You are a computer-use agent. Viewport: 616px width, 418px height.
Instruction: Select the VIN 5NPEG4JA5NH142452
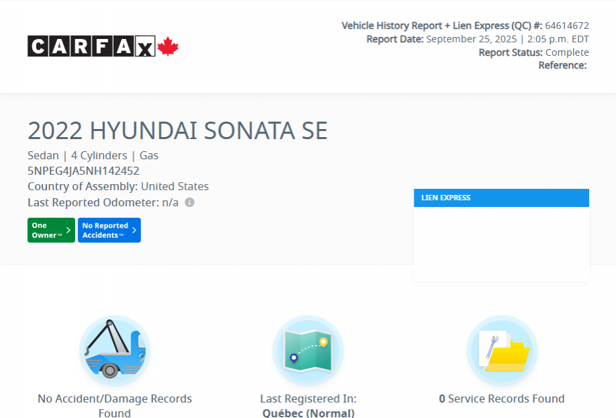83,171
